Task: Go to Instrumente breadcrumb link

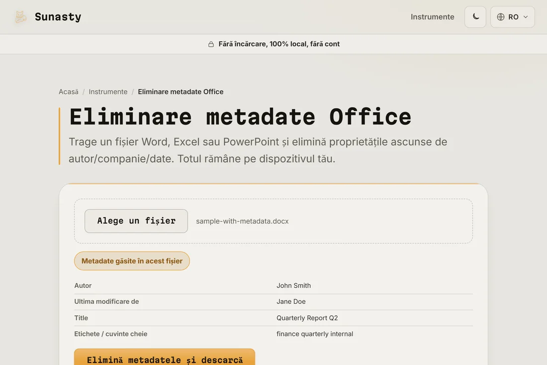Action: click(108, 92)
